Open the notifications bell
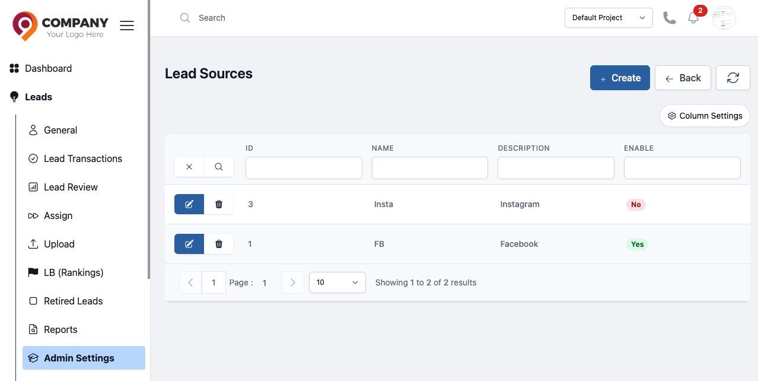 (x=693, y=18)
